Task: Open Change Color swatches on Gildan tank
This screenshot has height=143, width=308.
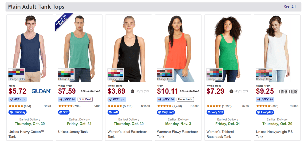Action: [x=17, y=75]
